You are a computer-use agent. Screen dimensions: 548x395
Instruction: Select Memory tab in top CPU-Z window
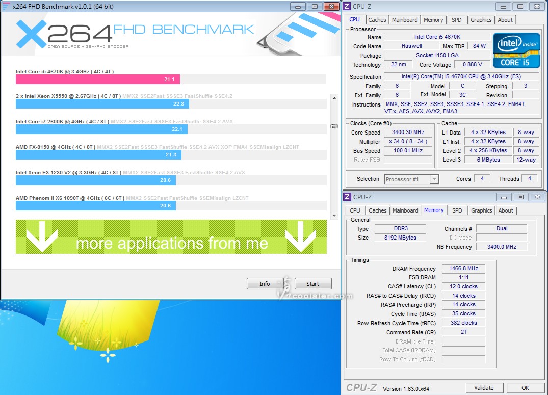click(x=433, y=20)
